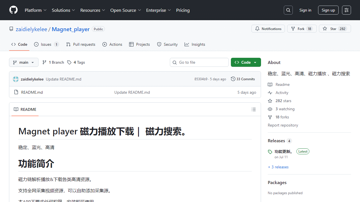This screenshot has height=202, width=360.
Task: Open the Insights tab
Action: (195, 44)
